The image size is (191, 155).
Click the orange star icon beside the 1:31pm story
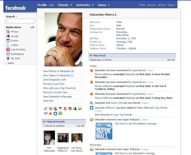(x=91, y=70)
